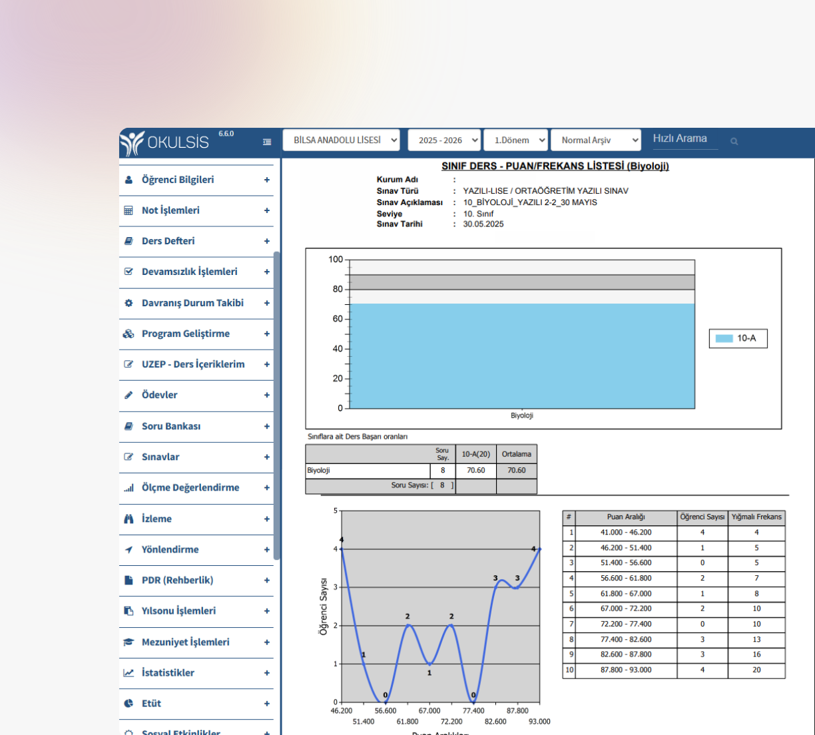Open the 1.Dönem term dropdown

point(516,140)
